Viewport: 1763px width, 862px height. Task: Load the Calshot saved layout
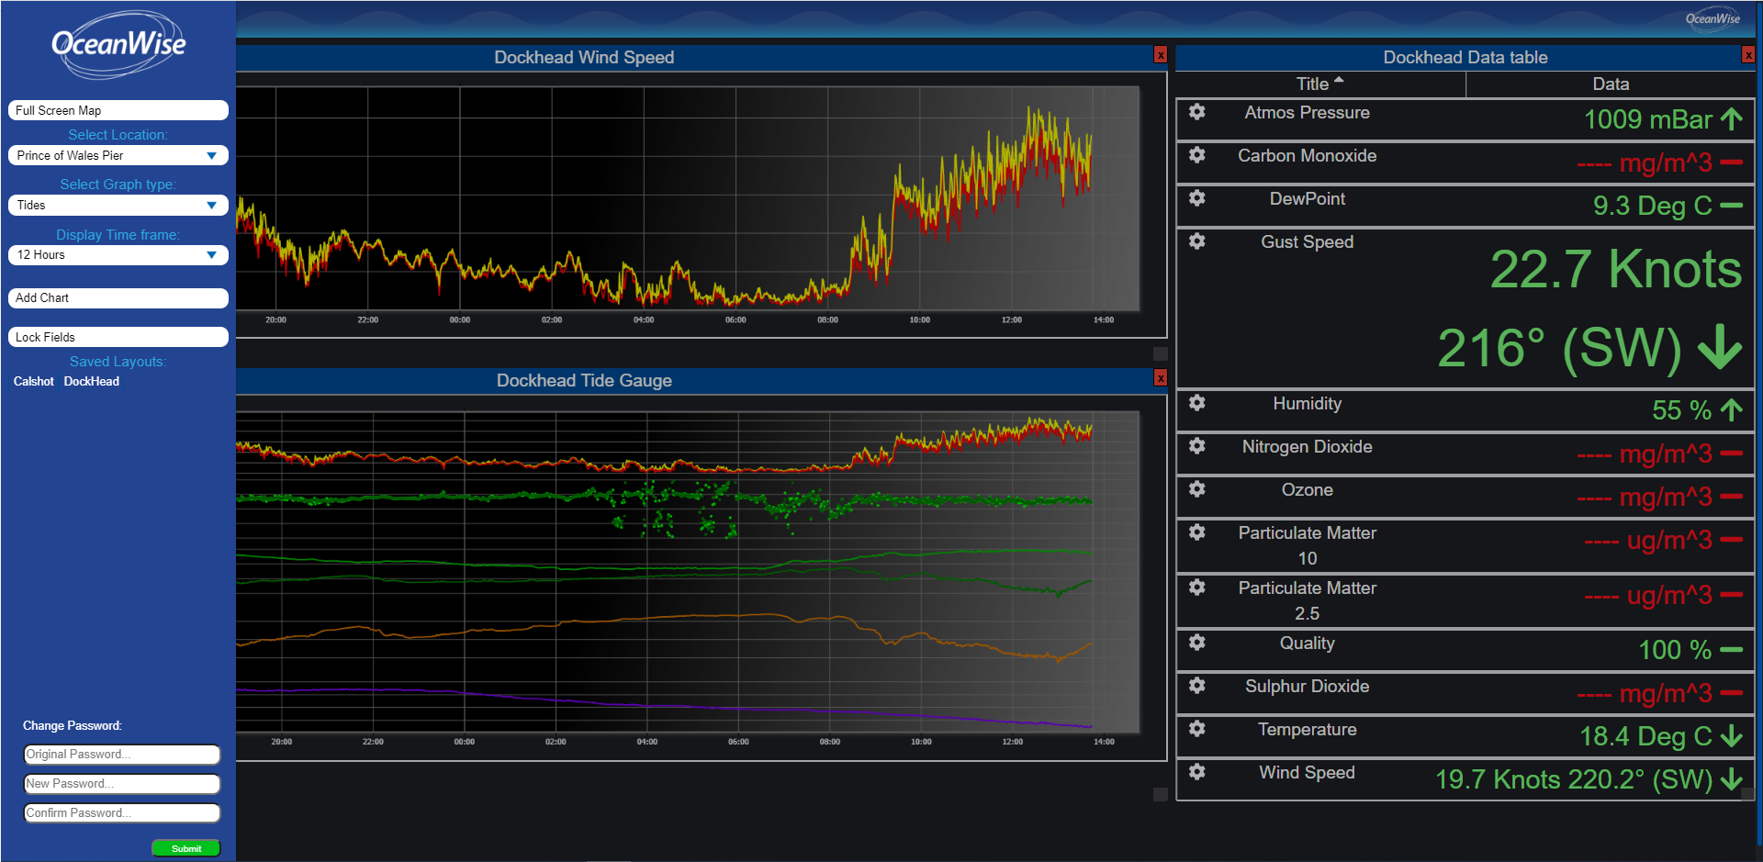[x=34, y=382]
